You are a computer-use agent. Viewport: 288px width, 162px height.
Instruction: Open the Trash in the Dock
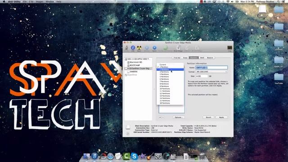coord(202,156)
